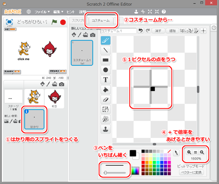
Task: Click ベクターに変換 button
Action: coord(191,173)
